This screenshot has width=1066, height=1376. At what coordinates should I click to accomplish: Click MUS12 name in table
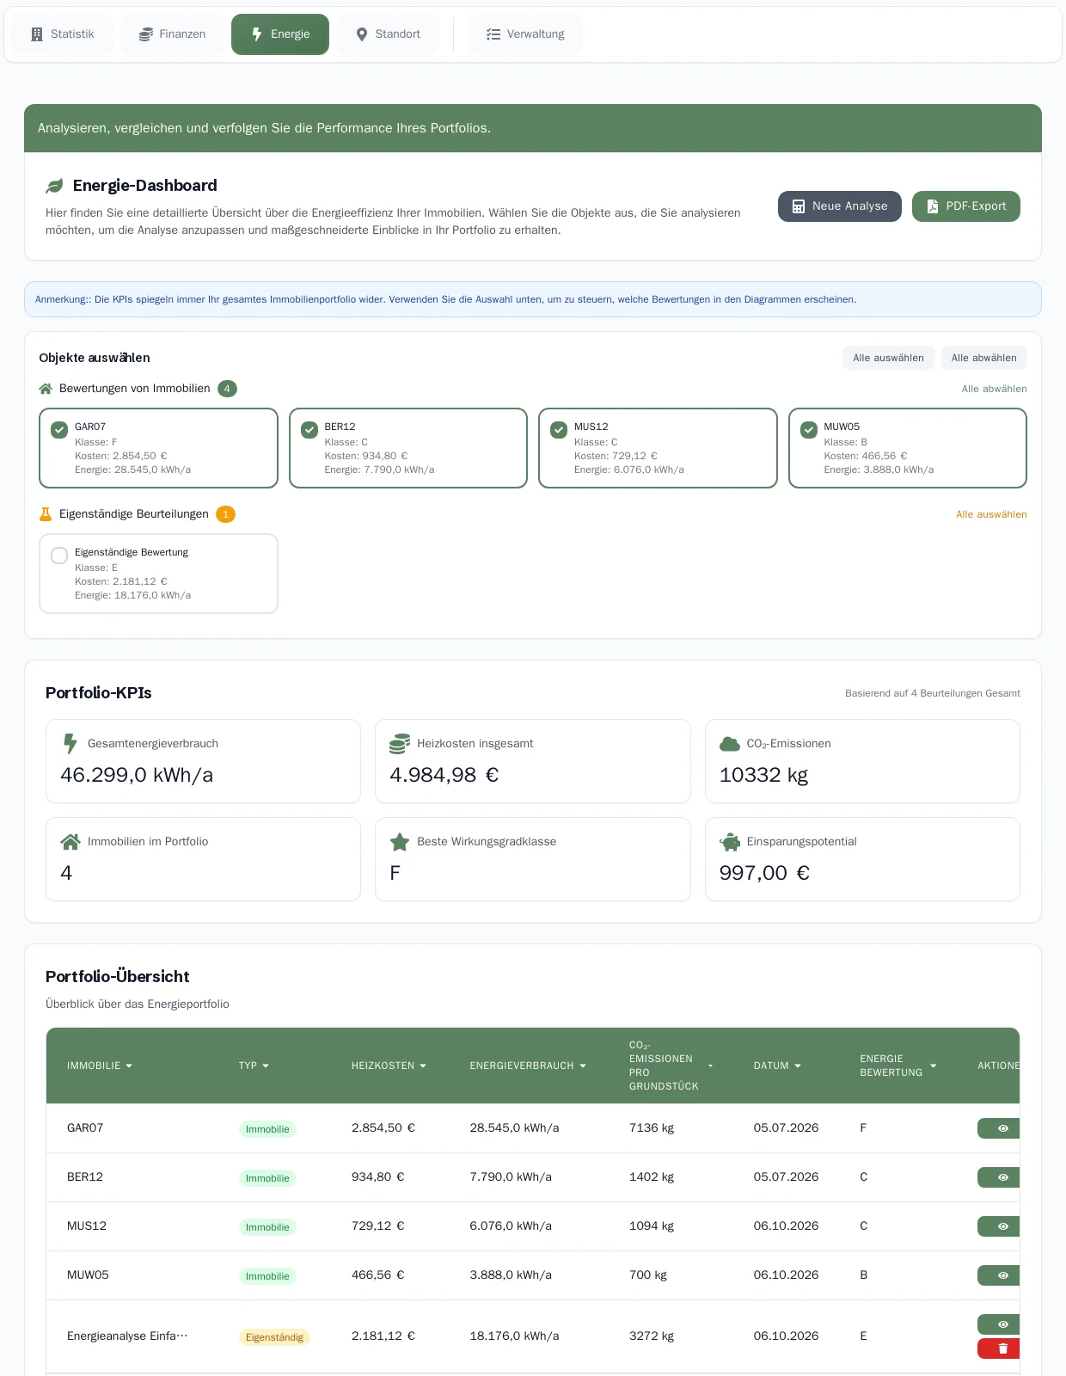tap(87, 1226)
